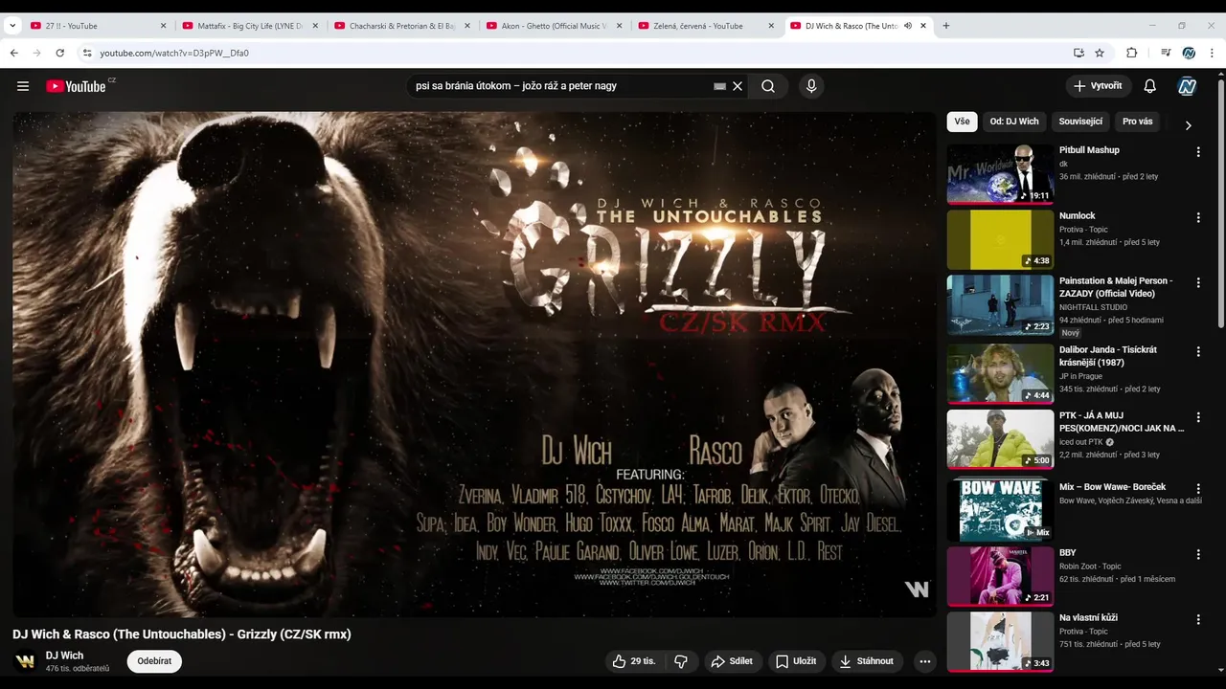Bookmark this page with star icon
This screenshot has width=1226, height=689.
(x=1100, y=53)
